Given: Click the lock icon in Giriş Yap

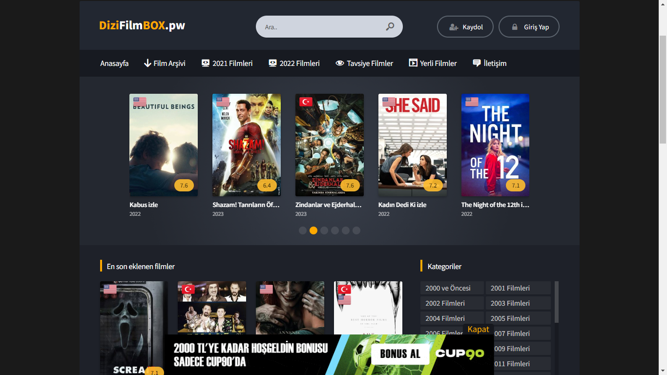Looking at the screenshot, I should point(516,26).
